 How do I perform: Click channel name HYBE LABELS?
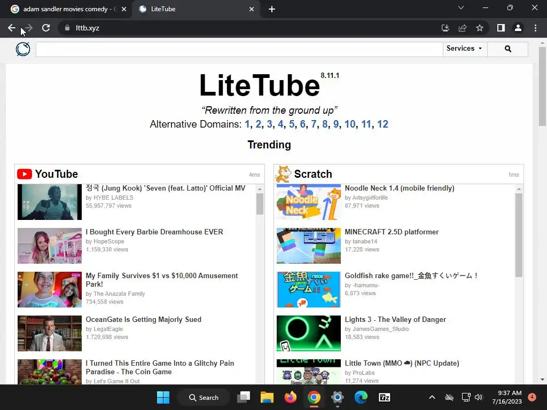click(x=113, y=198)
